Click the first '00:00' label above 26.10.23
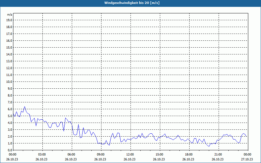The image size is (261, 163). click(x=13, y=155)
